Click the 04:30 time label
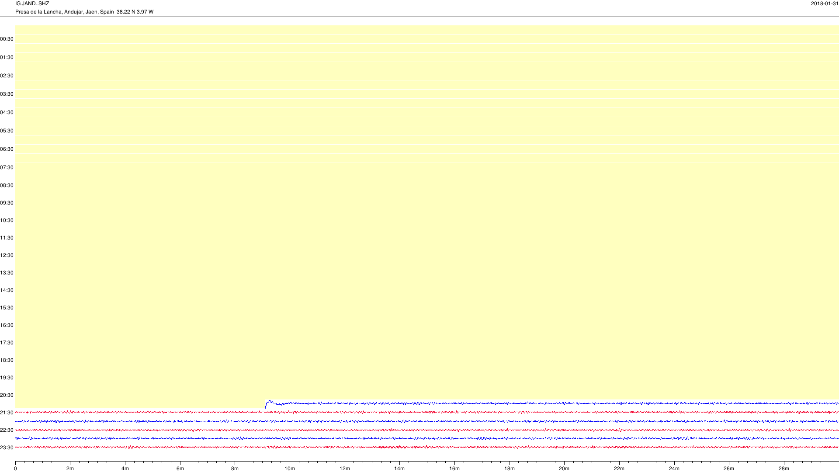 click(7, 112)
